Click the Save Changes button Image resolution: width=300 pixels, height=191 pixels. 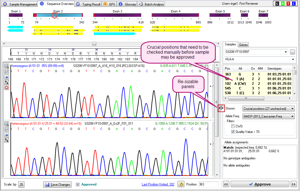(x=58, y=184)
